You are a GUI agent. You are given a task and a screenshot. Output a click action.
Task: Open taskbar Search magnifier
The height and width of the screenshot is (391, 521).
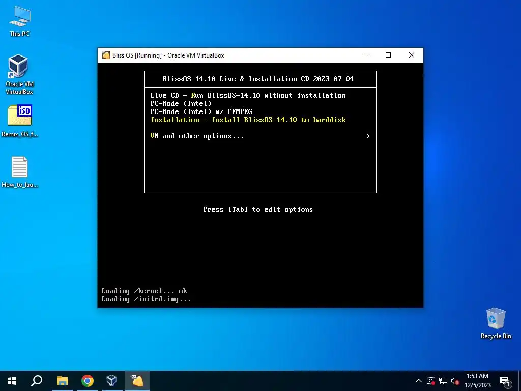37,381
